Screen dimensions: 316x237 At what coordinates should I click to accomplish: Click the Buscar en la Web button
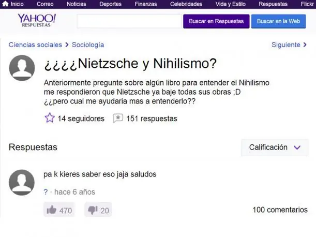point(278,21)
